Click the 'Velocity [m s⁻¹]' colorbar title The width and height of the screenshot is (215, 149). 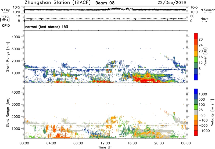[x=212, y=112]
